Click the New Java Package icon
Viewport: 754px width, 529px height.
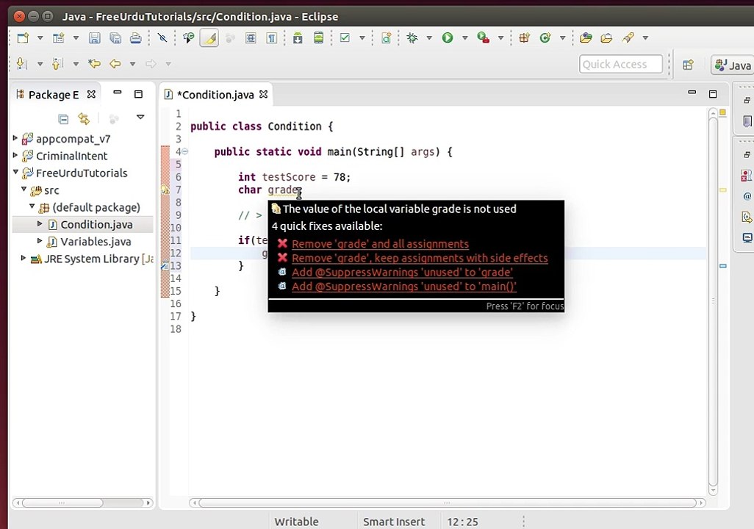[x=524, y=37]
